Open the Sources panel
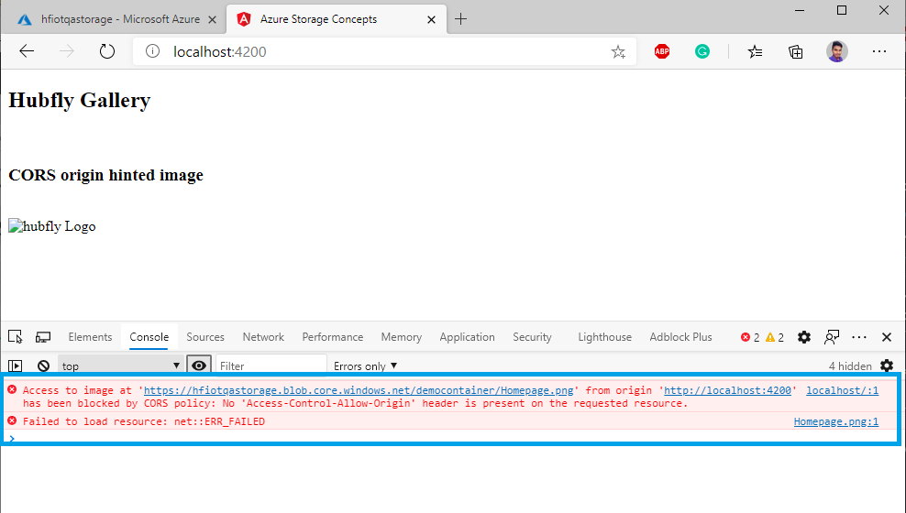The image size is (906, 513). coord(205,337)
